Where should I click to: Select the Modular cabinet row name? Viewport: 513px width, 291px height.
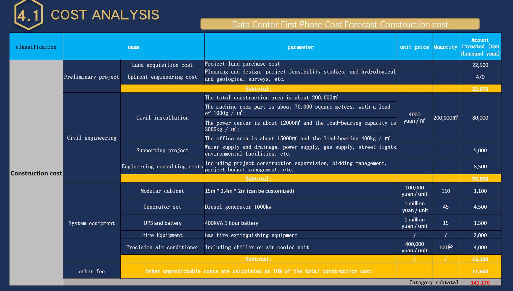click(x=162, y=191)
